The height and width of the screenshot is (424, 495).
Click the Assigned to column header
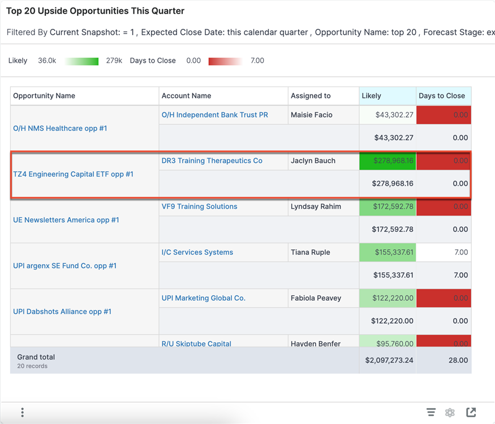coord(311,96)
